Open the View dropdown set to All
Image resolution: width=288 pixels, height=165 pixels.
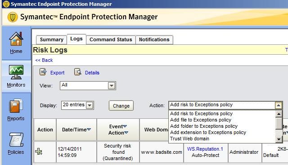coord(88,86)
